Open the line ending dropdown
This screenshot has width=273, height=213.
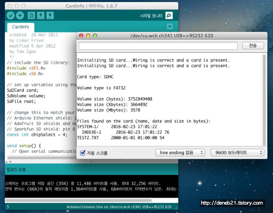pyautogui.click(x=180, y=152)
